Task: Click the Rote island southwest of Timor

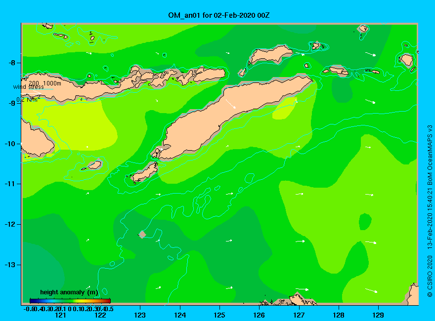Action: pos(145,173)
